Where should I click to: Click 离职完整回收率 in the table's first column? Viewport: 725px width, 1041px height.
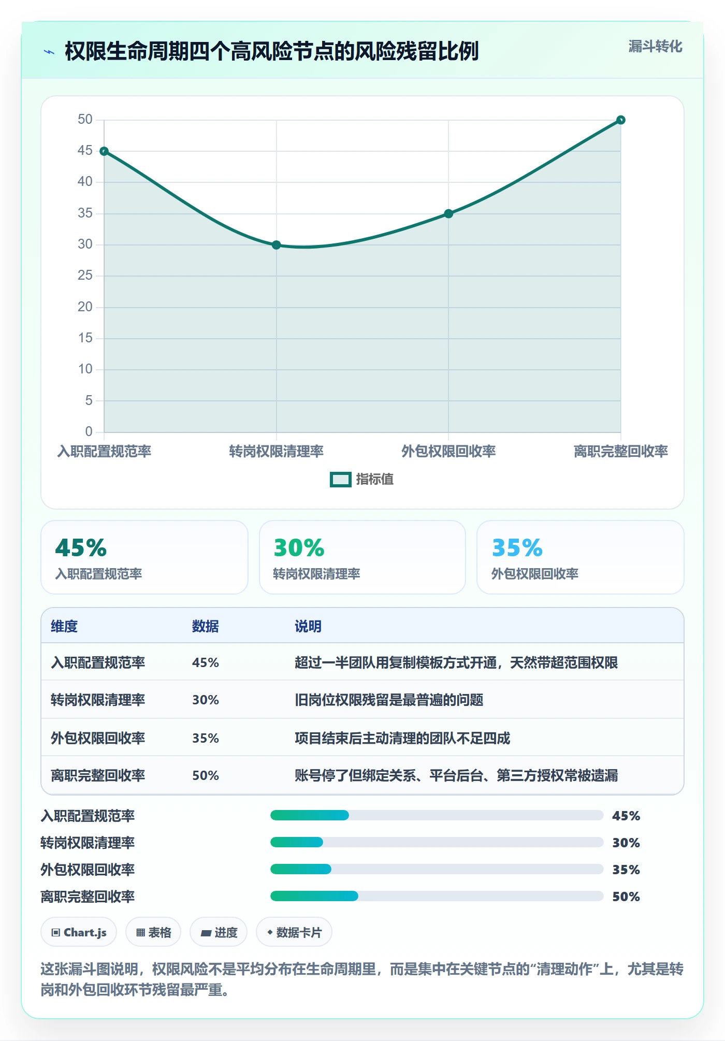pyautogui.click(x=98, y=775)
